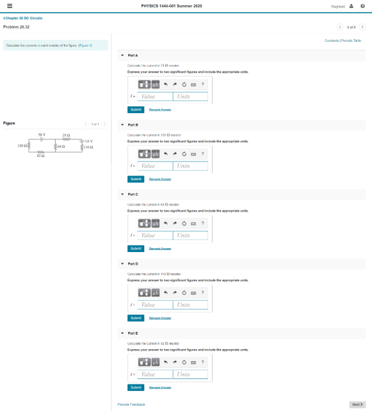Click Request Answer link in Part D
The height and width of the screenshot is (411, 372).
pos(160,318)
